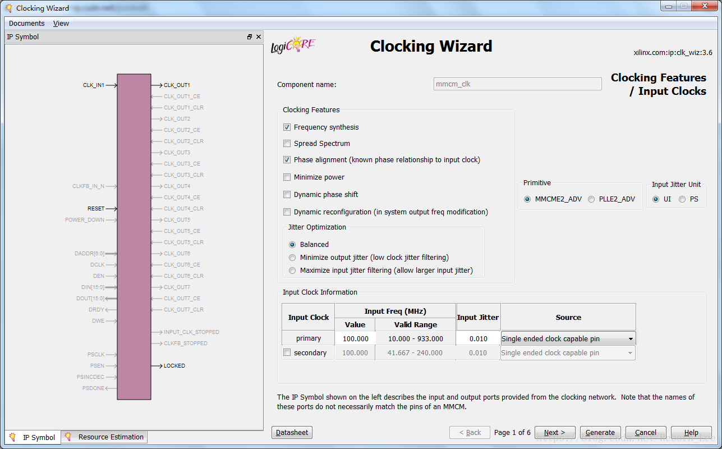The image size is (722, 449).
Task: Choose PLLE2_ADV primitive
Action: [591, 199]
